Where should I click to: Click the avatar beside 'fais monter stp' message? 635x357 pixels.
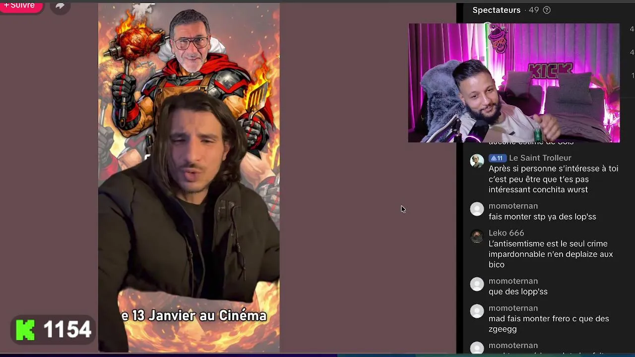click(477, 209)
